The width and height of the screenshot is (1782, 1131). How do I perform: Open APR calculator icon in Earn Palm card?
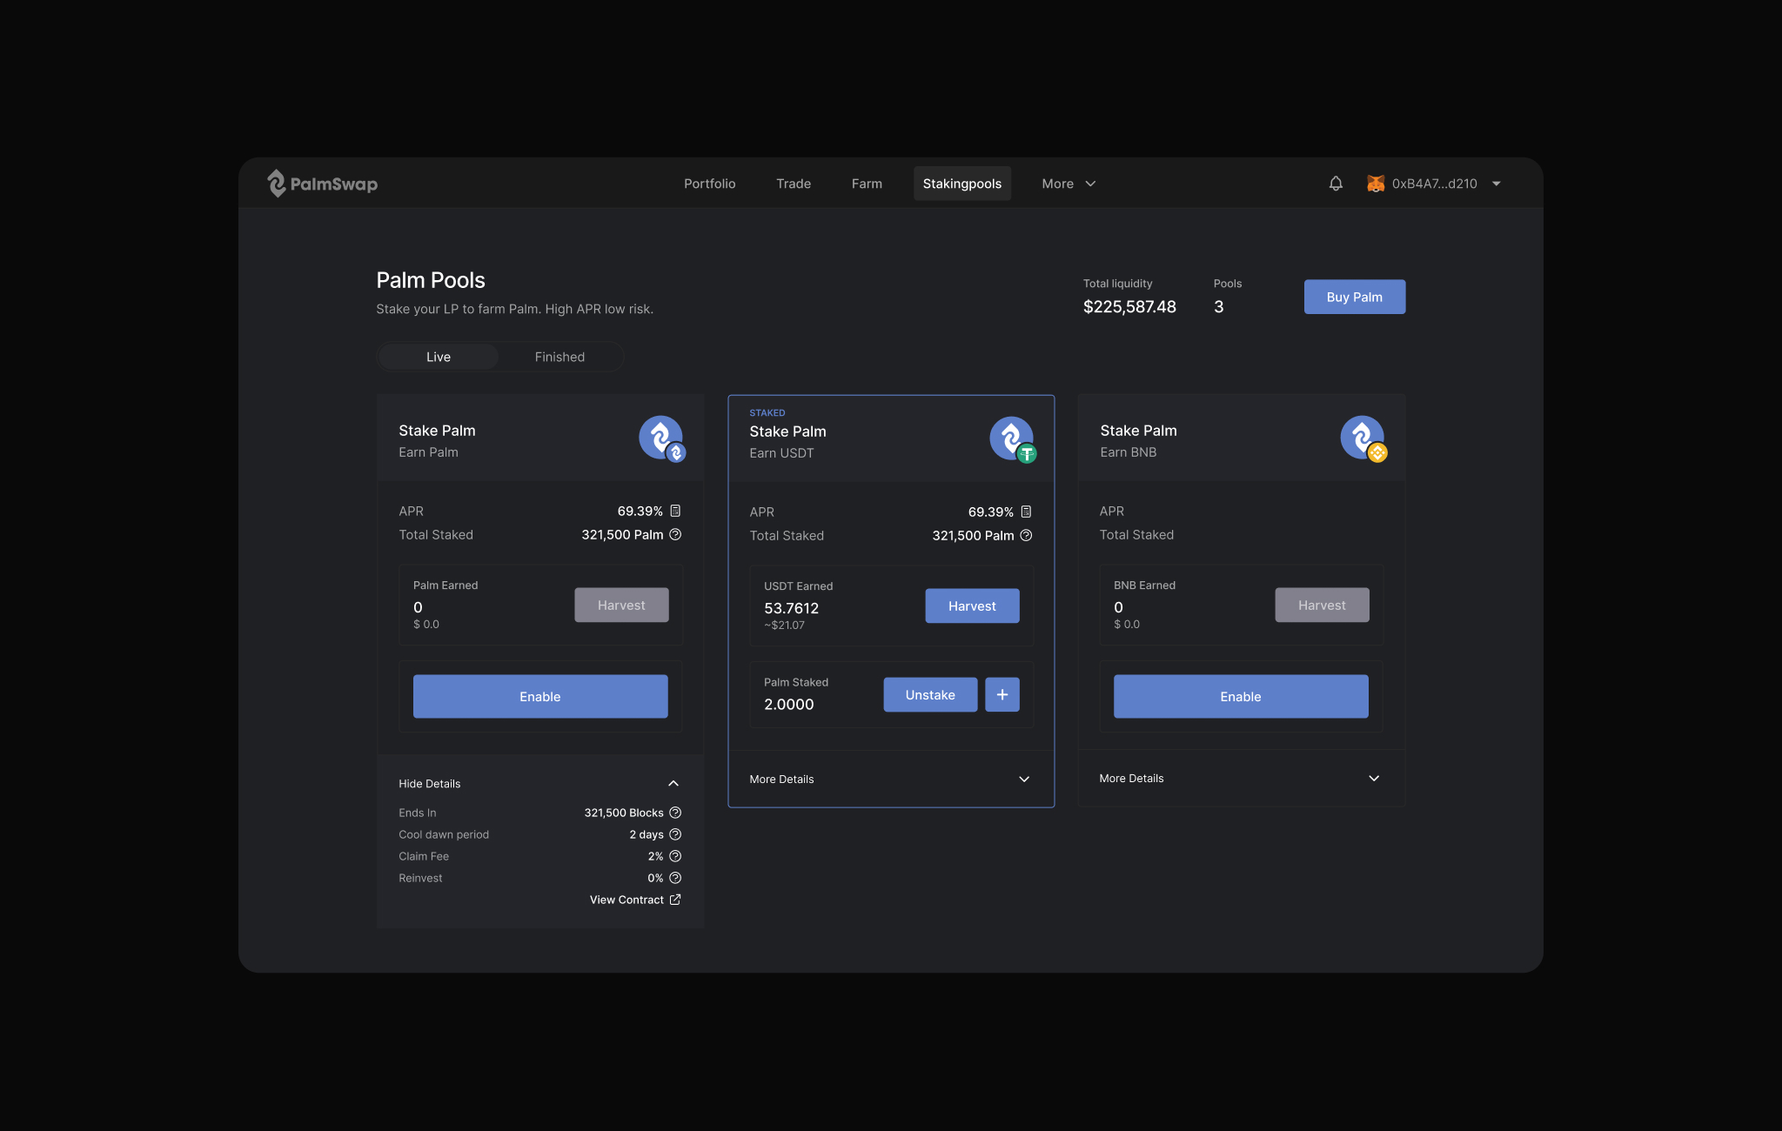(675, 512)
